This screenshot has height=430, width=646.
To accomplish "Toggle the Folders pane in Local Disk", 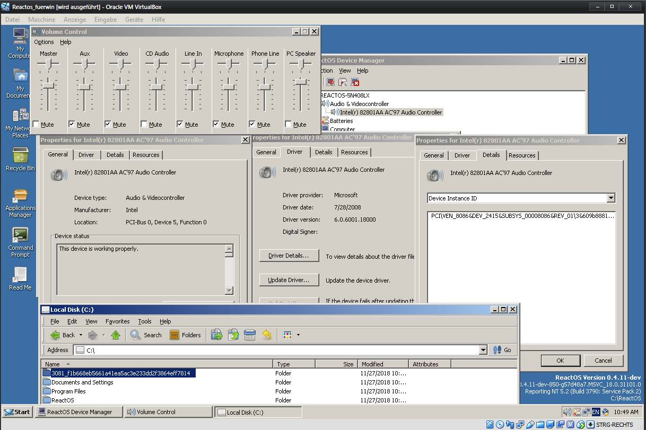I will pos(185,335).
